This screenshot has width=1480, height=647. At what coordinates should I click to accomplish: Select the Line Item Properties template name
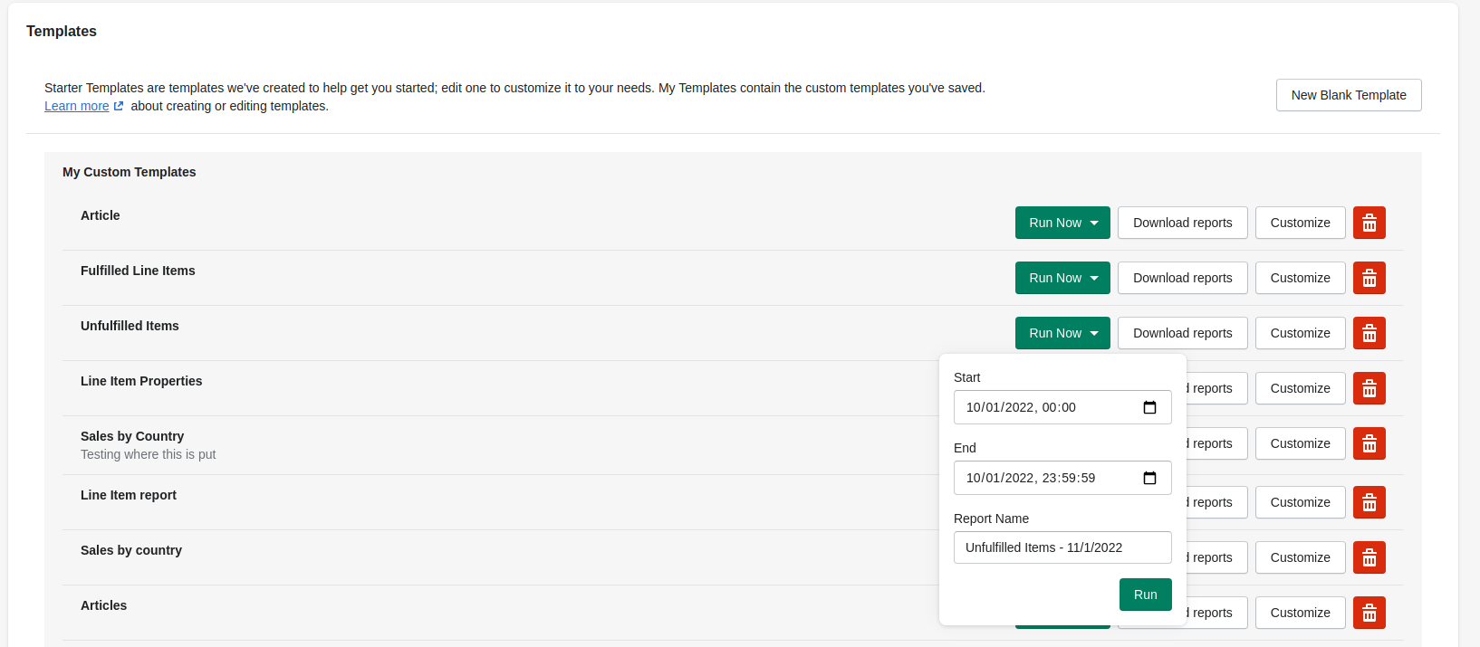pos(141,381)
